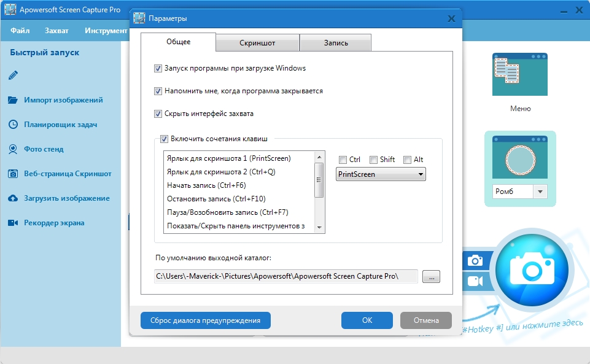Select the small video recording mode icon

(x=475, y=281)
